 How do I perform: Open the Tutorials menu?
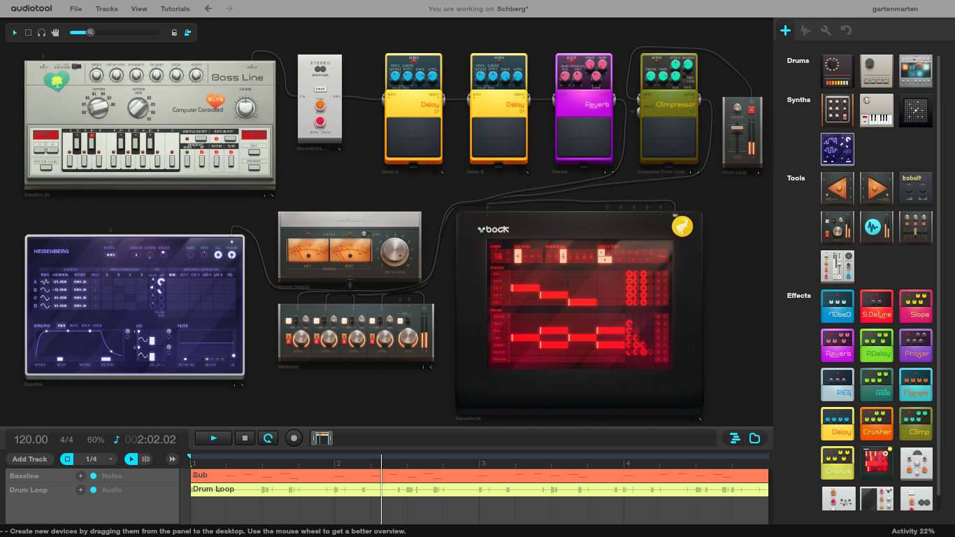click(x=175, y=9)
